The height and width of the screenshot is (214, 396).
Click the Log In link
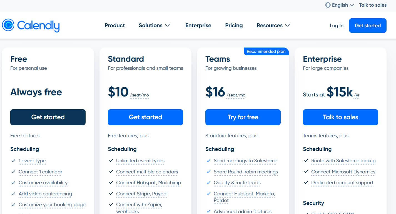click(x=337, y=26)
